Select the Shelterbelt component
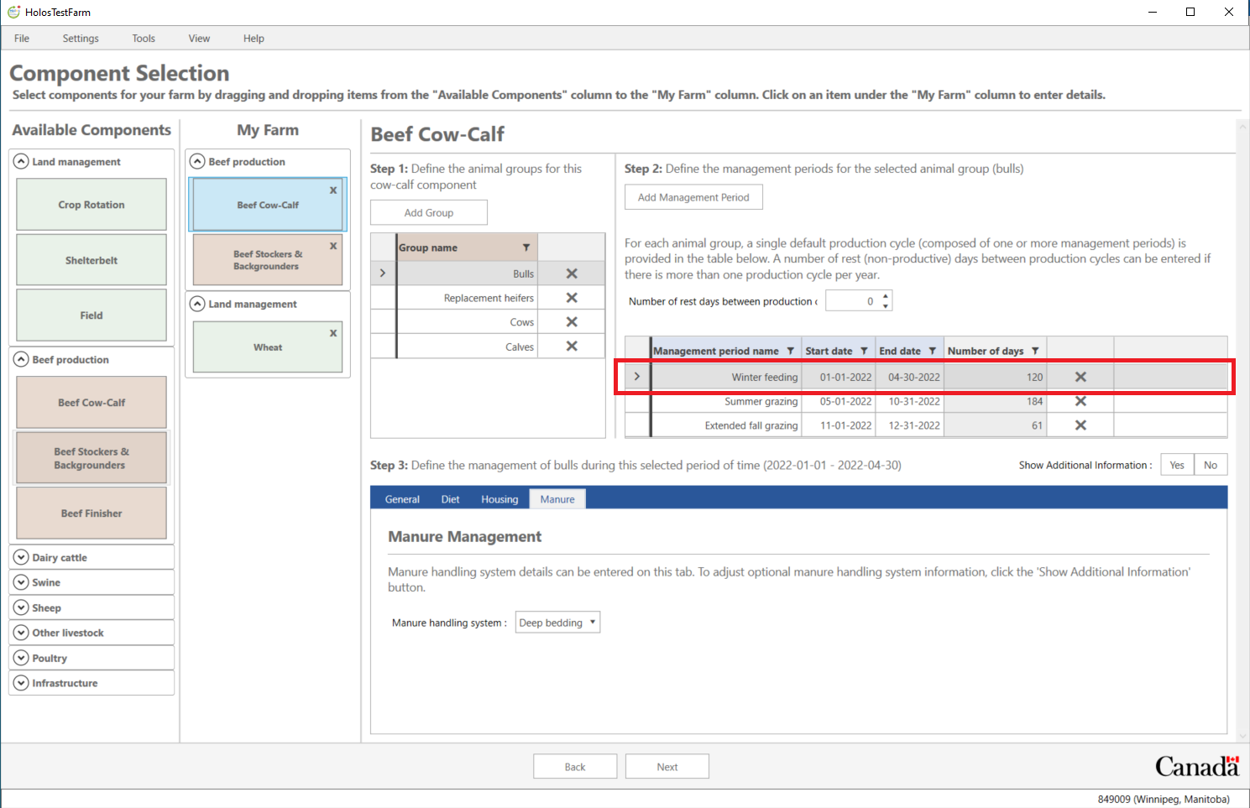Viewport: 1250px width, 808px height. 92,260
